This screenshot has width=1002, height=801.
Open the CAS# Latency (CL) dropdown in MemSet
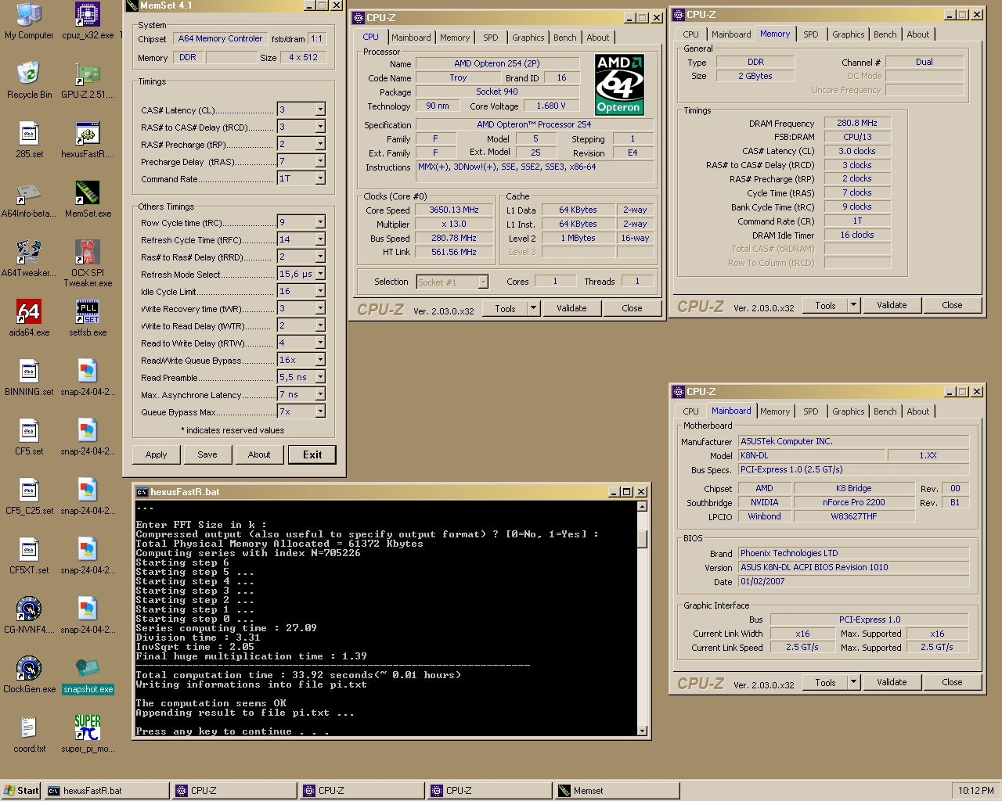click(x=320, y=110)
